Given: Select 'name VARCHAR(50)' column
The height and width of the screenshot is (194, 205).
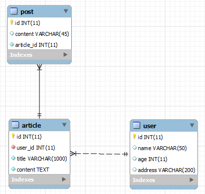Looking at the screenshot, I should [162, 148].
